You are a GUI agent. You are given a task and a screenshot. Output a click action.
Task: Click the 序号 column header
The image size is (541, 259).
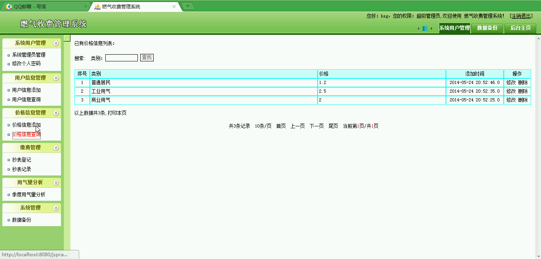coord(82,74)
